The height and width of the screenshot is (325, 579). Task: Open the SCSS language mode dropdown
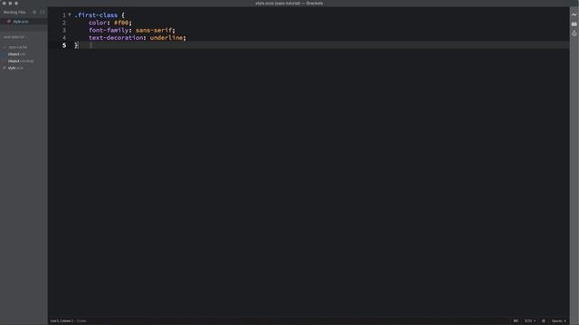[x=530, y=321]
